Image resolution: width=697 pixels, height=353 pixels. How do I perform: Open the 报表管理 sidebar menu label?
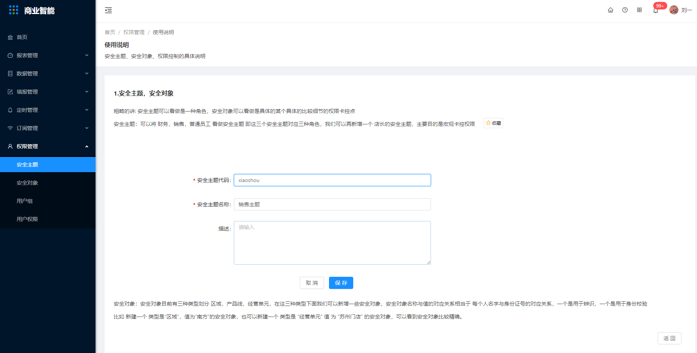(x=27, y=55)
